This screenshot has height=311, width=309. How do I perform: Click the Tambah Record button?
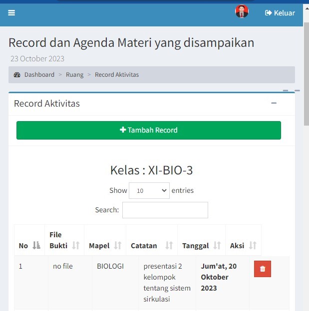149,130
